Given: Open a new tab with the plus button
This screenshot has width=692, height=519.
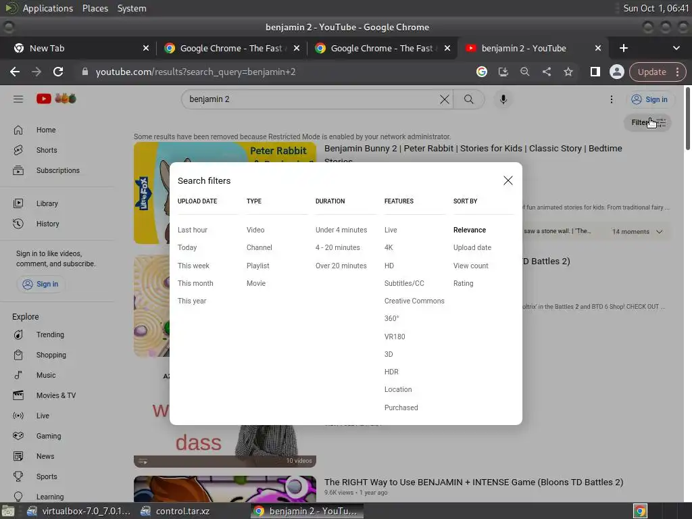Looking at the screenshot, I should coord(624,48).
